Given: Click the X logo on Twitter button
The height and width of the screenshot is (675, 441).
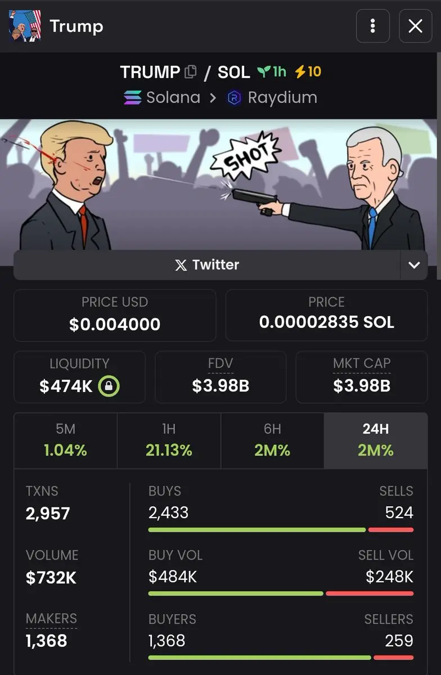Looking at the screenshot, I should click(x=181, y=265).
